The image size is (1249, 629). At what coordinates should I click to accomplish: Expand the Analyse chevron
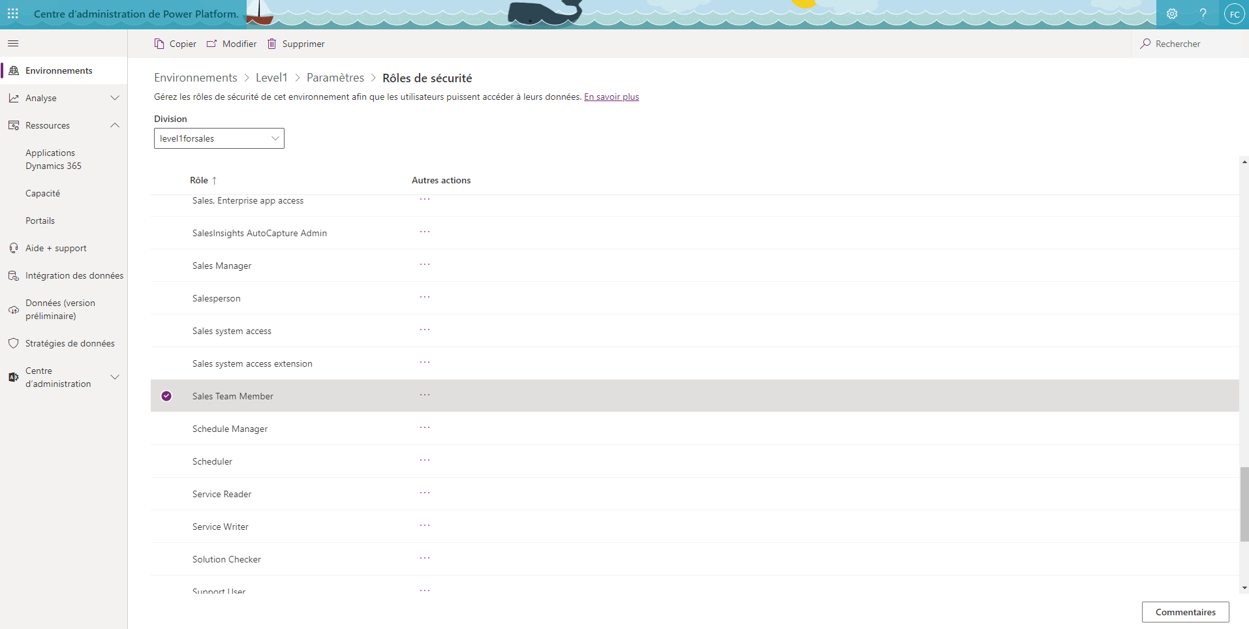coord(115,98)
